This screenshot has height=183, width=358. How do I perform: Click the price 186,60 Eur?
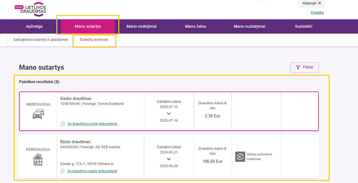(213, 161)
